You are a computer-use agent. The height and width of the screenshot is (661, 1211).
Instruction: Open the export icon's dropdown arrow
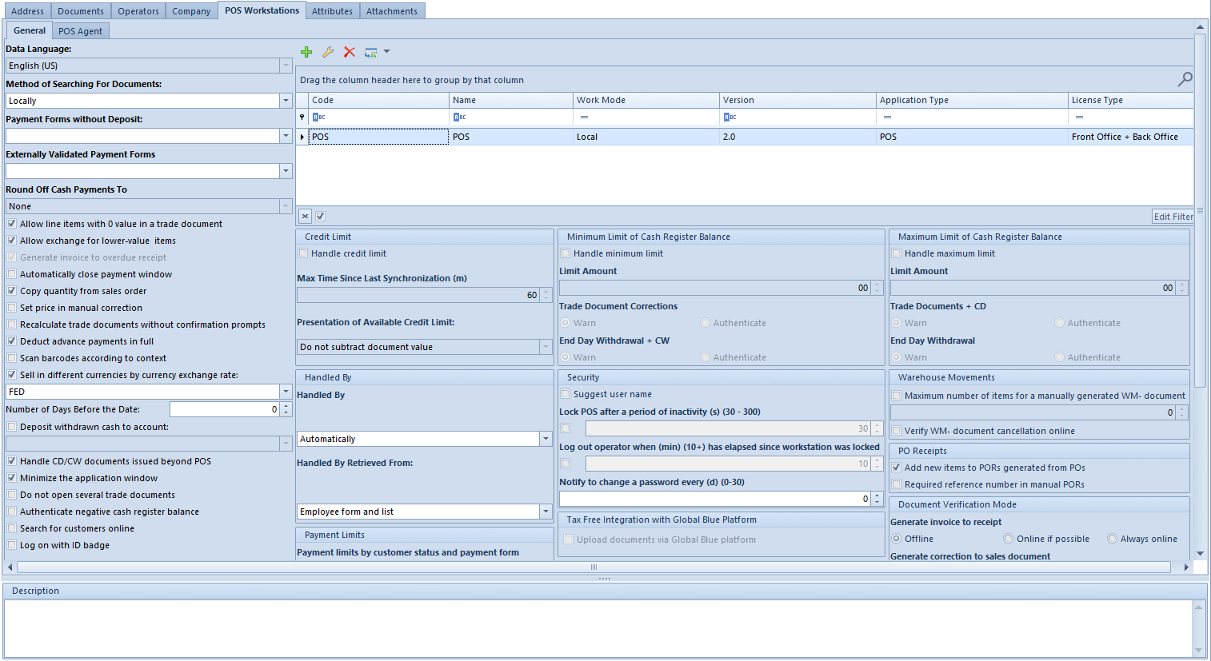coord(387,52)
